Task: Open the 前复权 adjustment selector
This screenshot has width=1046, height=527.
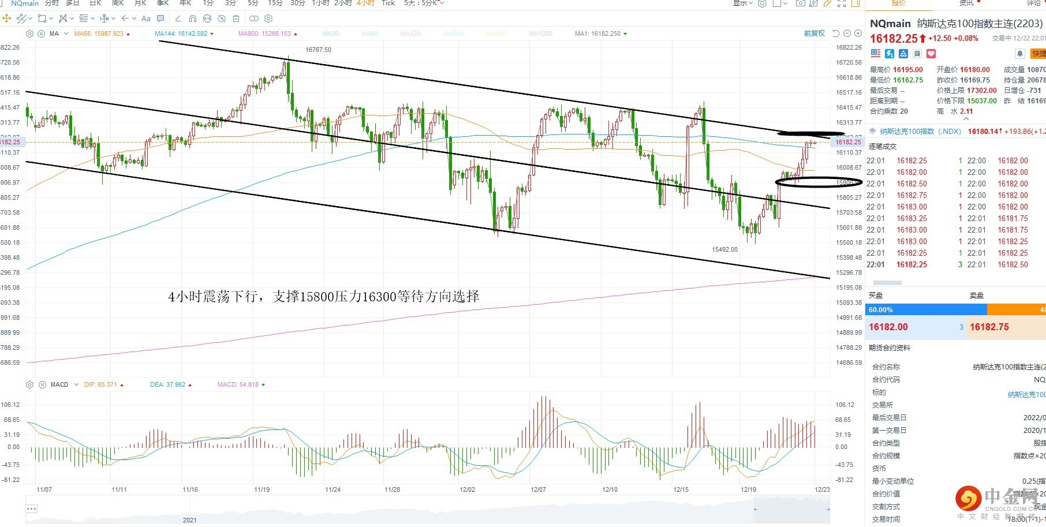Action: pos(815,33)
